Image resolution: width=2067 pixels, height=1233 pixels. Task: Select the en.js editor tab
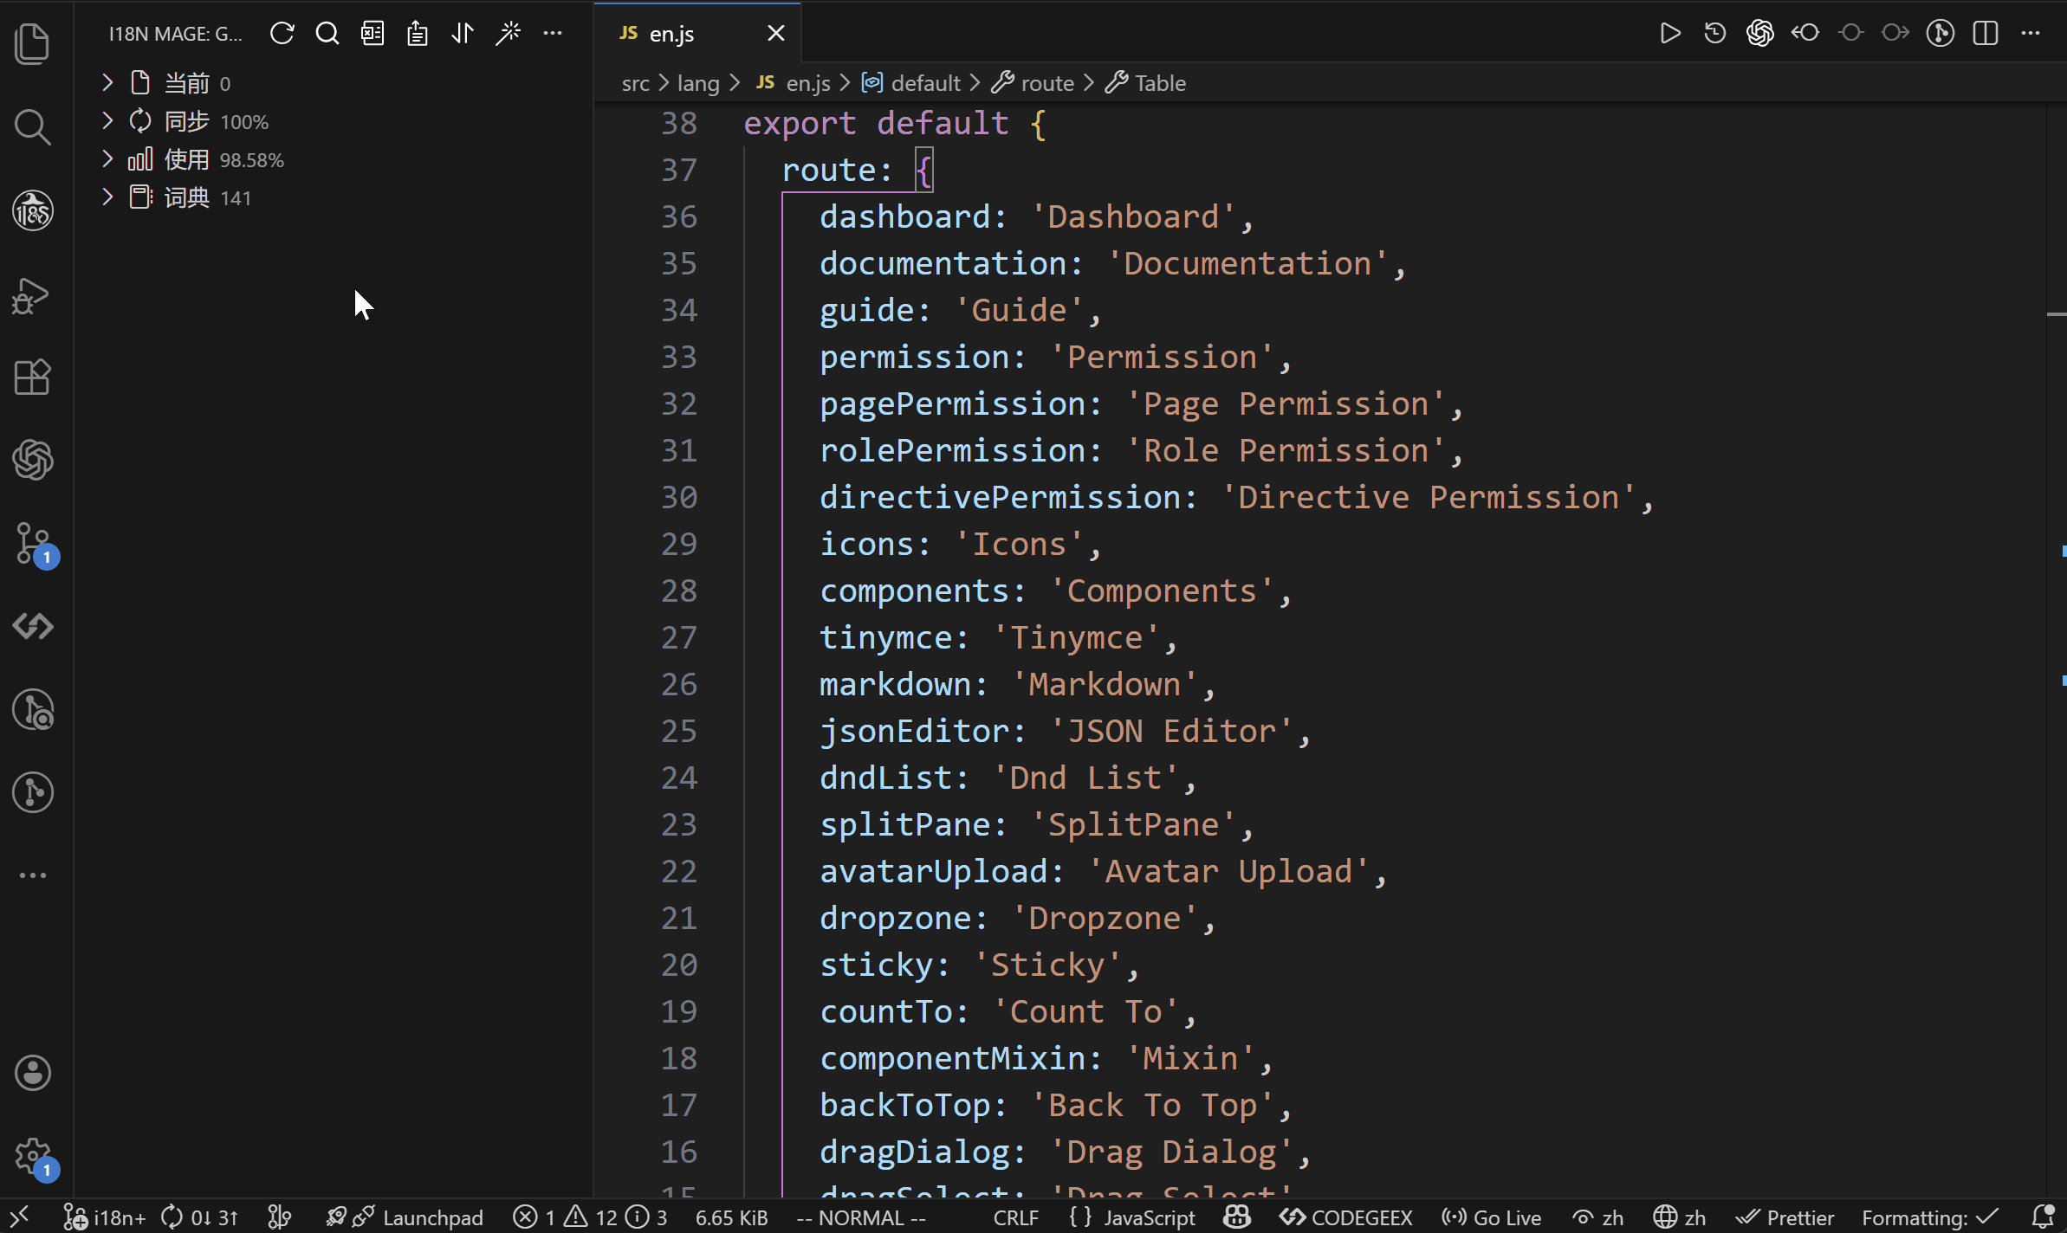(671, 34)
